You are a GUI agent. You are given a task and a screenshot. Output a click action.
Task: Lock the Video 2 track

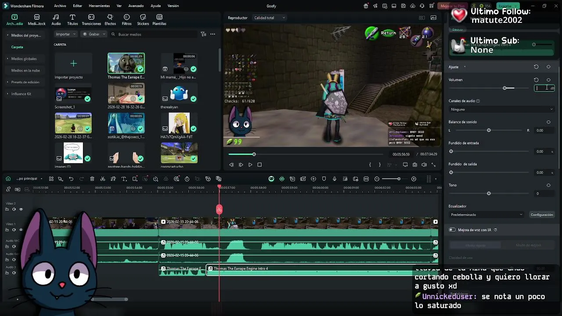pyautogui.click(x=7, y=209)
